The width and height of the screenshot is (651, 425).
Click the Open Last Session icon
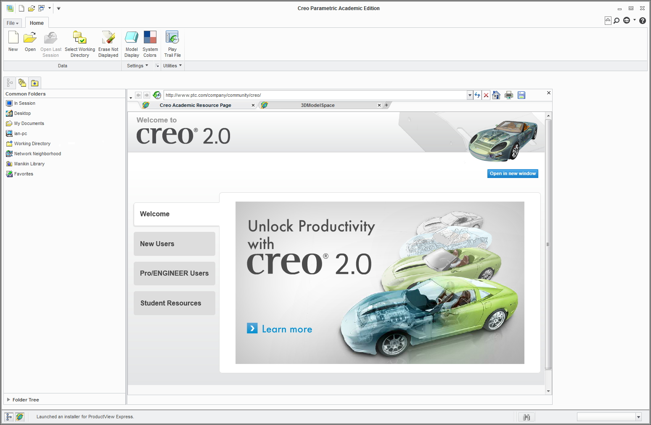pos(51,44)
